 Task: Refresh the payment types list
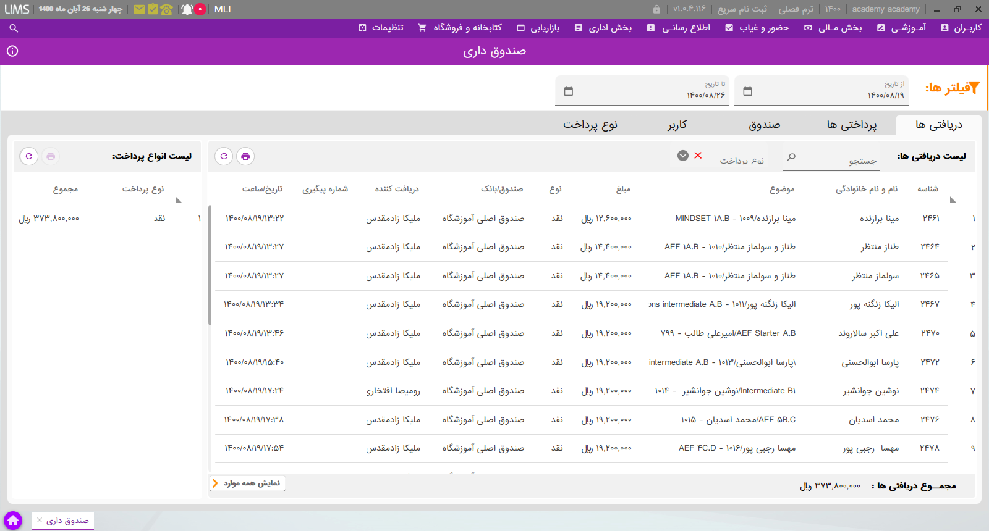[x=29, y=156]
